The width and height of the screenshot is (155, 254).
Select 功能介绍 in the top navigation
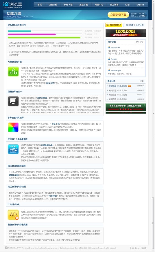point(53,5)
